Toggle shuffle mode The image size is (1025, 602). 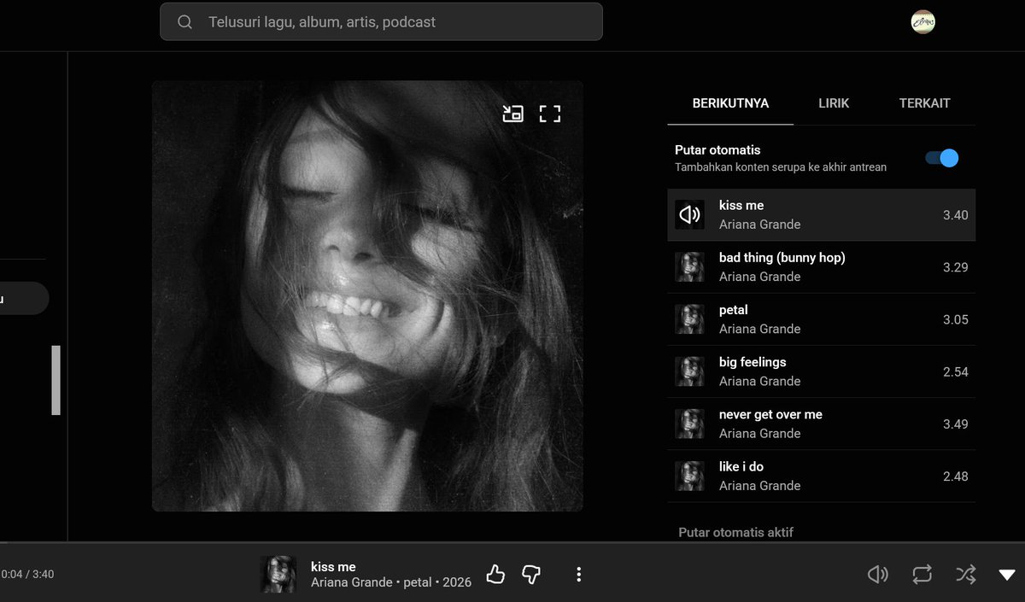click(x=965, y=575)
